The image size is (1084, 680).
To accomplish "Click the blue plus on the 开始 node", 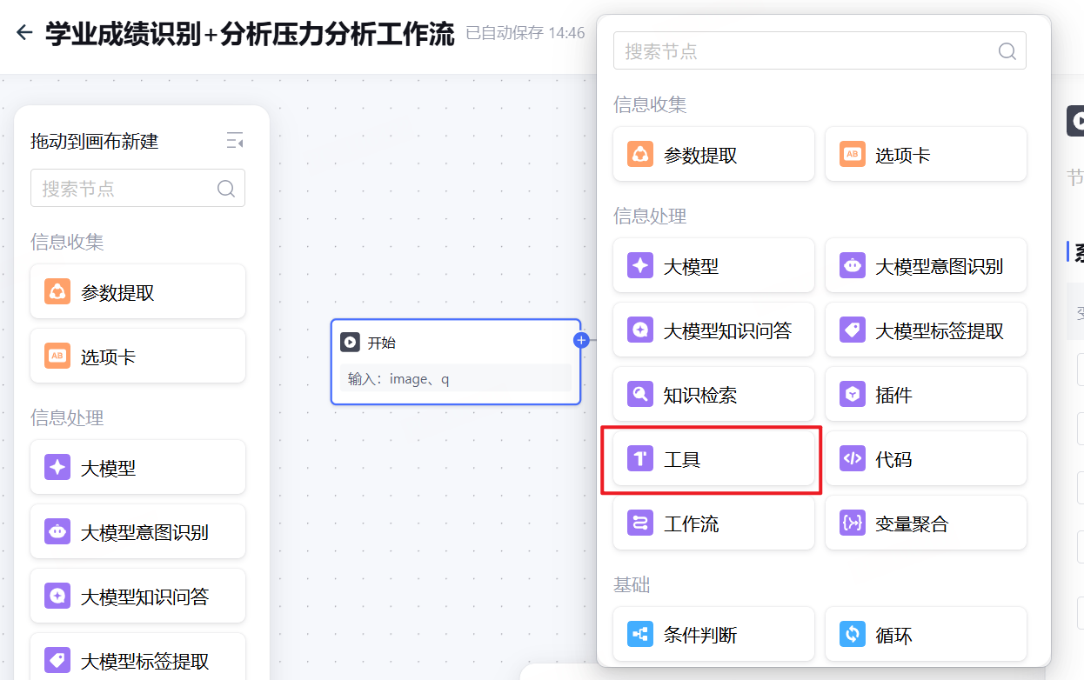I will (x=581, y=340).
